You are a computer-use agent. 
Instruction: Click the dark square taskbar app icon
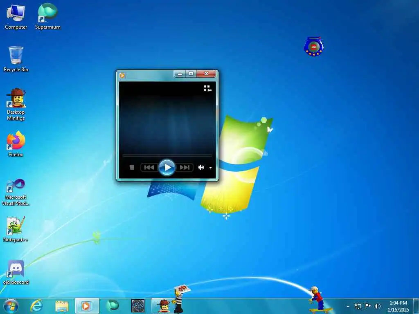(138, 306)
